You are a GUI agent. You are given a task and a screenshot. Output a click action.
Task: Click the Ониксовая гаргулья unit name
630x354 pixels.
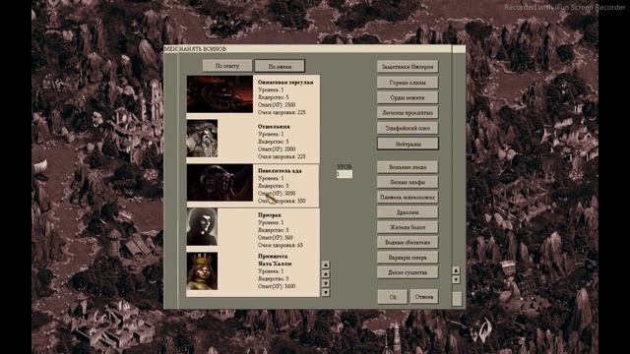[285, 83]
